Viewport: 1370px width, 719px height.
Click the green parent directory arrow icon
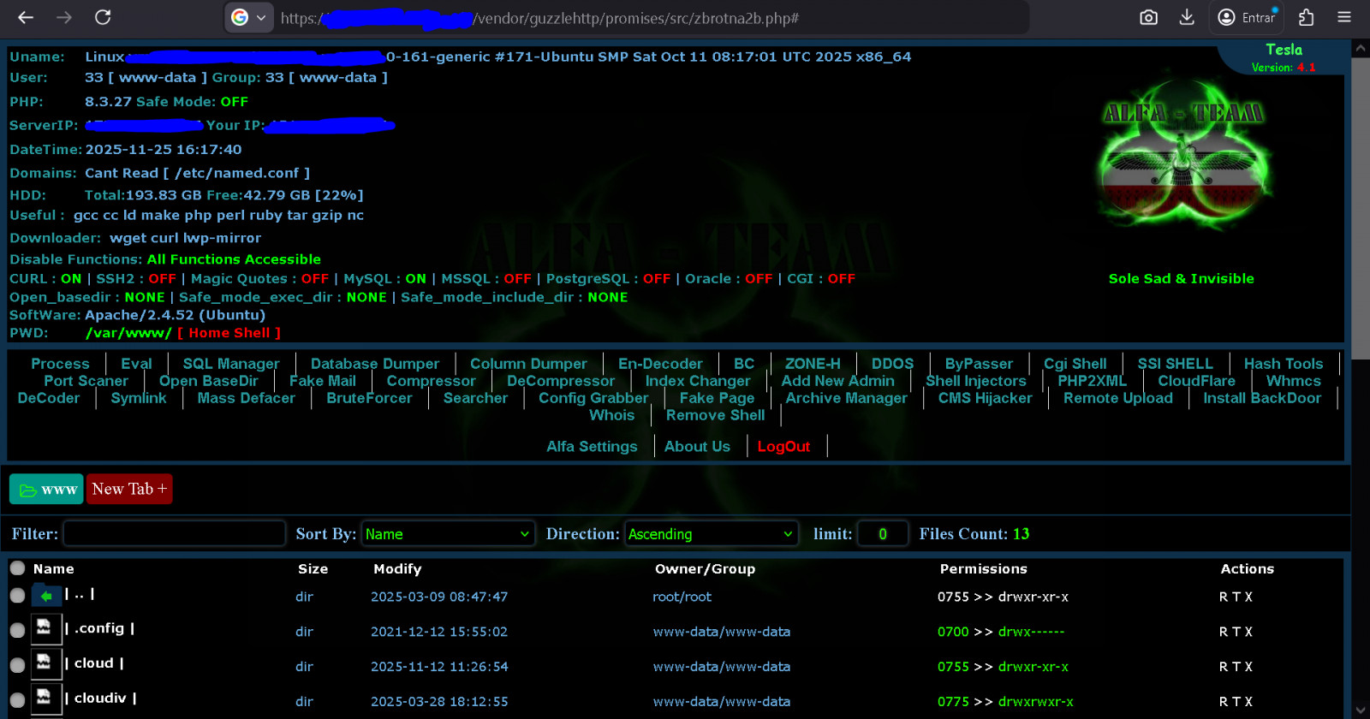pos(46,596)
